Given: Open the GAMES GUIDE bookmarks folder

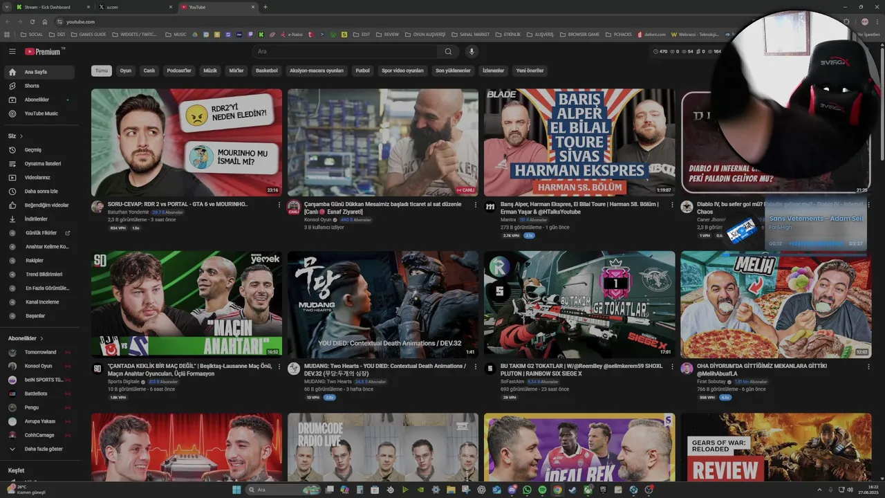Looking at the screenshot, I should point(88,34).
